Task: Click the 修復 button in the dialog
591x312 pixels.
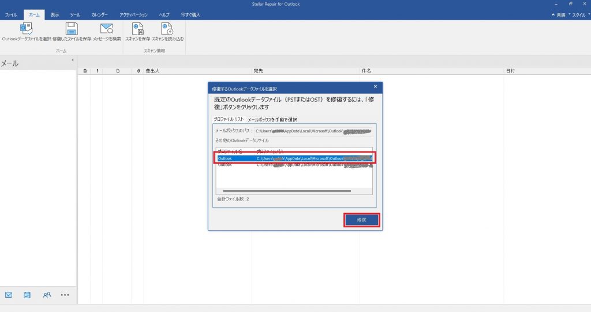Action: pos(361,220)
